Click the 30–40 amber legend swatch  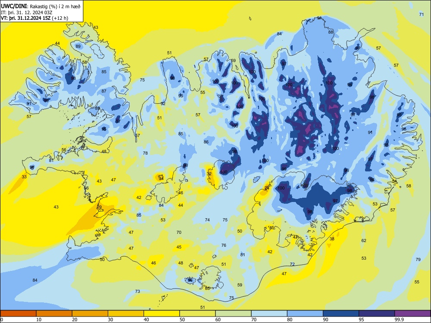coord(126,314)
